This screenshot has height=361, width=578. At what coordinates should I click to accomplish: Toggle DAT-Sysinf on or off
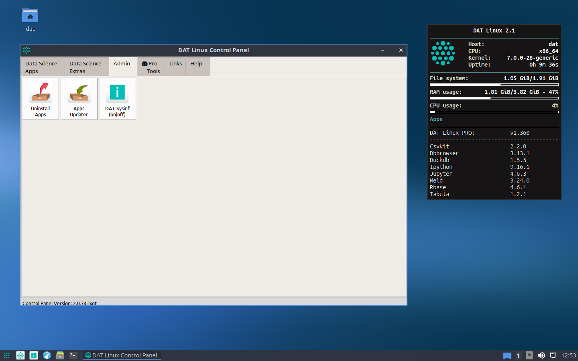[x=118, y=99]
